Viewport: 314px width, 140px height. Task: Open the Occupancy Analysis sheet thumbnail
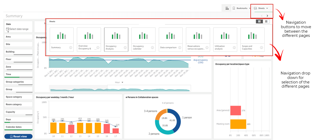click(116, 39)
